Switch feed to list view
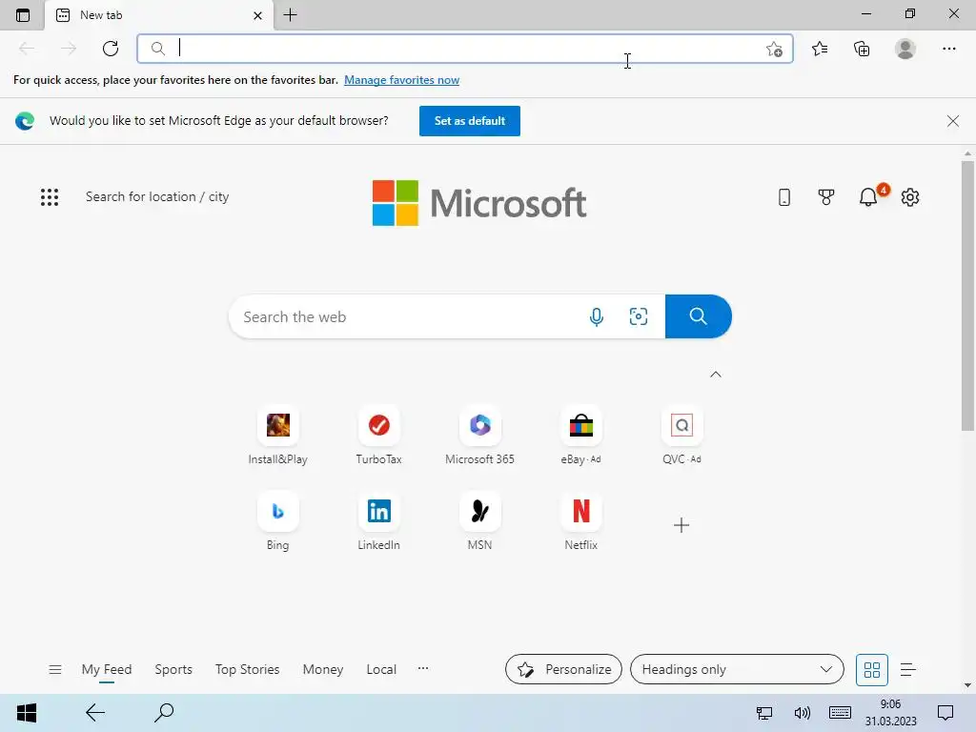The height and width of the screenshot is (732, 976). click(x=908, y=670)
